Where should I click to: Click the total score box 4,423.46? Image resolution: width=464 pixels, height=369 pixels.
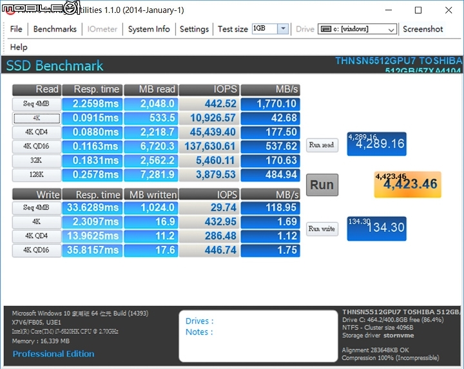click(x=408, y=184)
